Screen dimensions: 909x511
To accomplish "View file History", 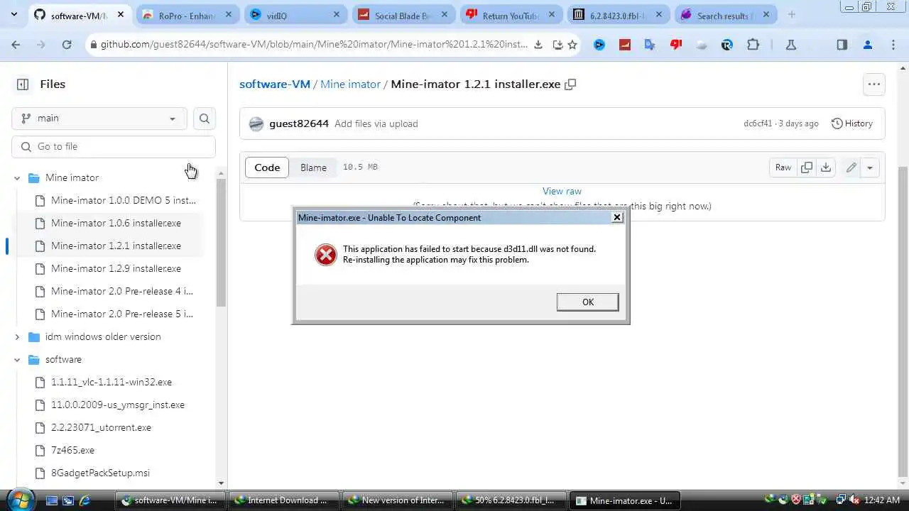I will 851,123.
